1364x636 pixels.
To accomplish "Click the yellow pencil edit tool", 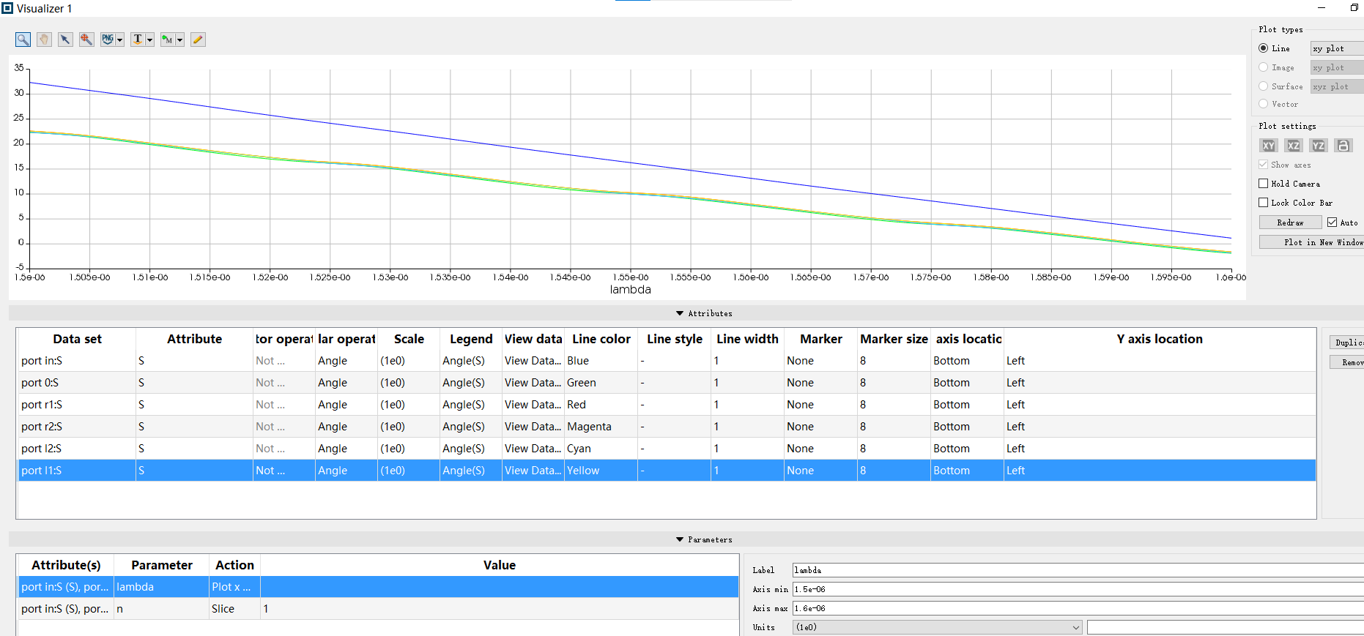I will 198,40.
